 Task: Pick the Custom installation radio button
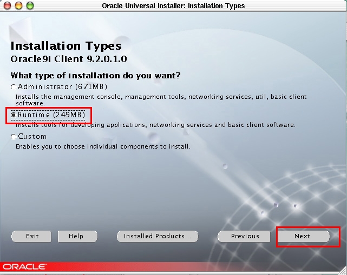29,137
